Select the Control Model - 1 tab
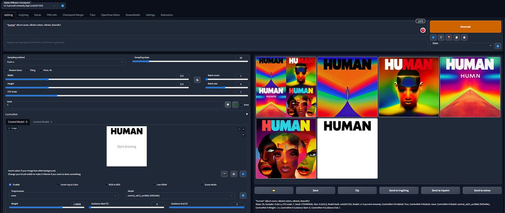 click(43, 122)
